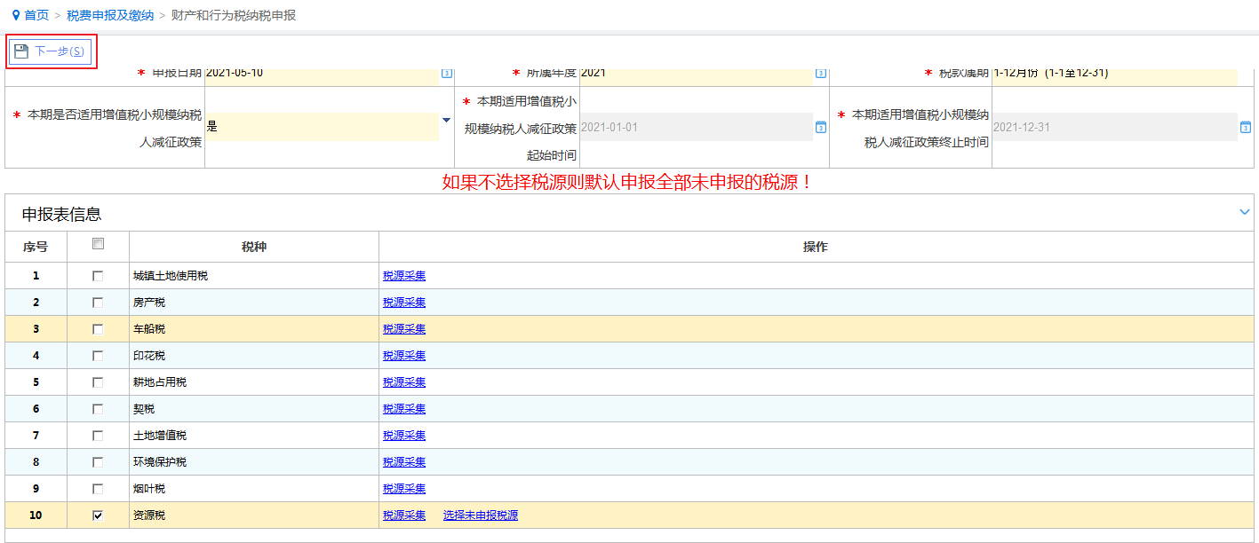Click the 下一步(S) save button

51,51
